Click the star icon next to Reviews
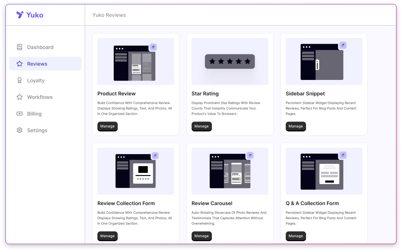This screenshot has width=402, height=251. [19, 64]
